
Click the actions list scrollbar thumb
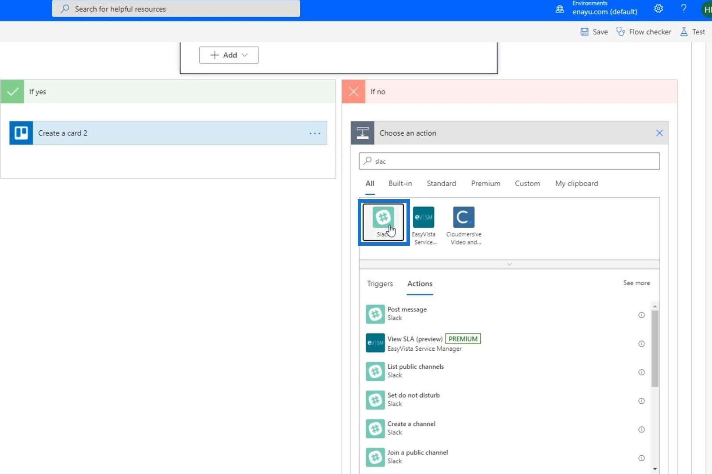point(655,348)
